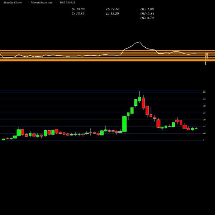This screenshot has width=215, height=215.
Task: Select the tallest green breakout candle
Action: 124,124
